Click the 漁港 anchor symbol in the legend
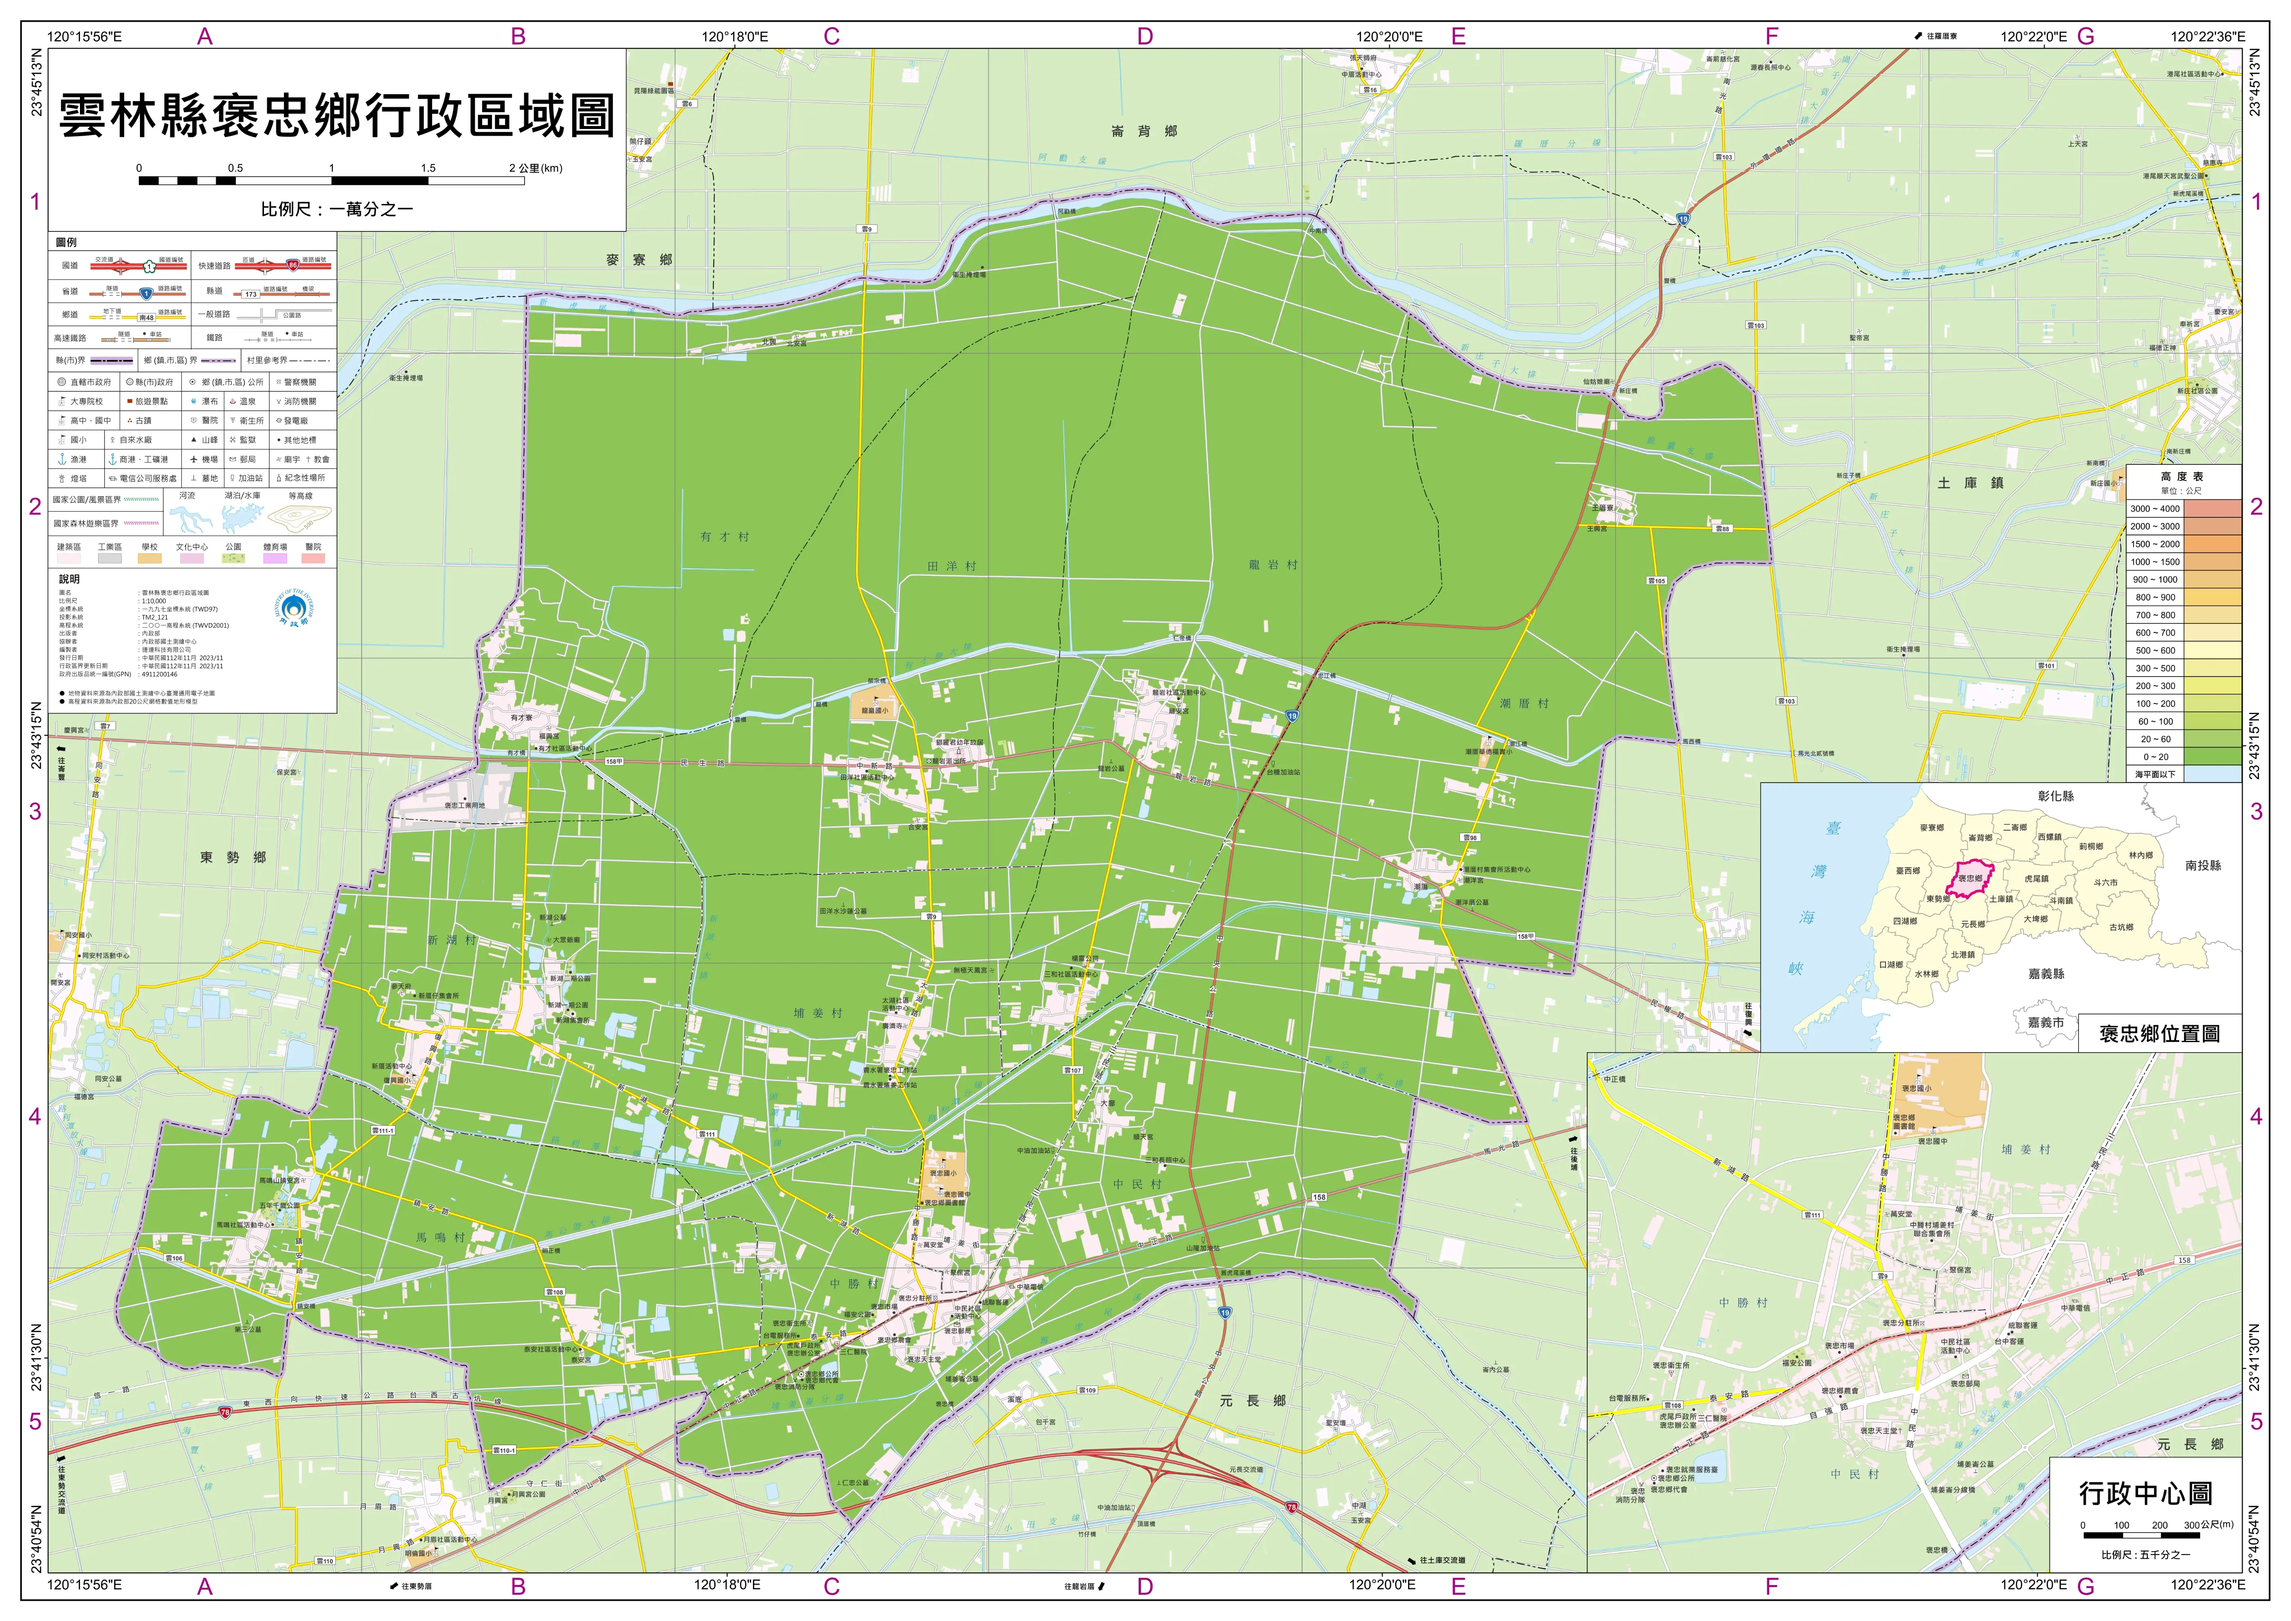 pyautogui.click(x=62, y=459)
